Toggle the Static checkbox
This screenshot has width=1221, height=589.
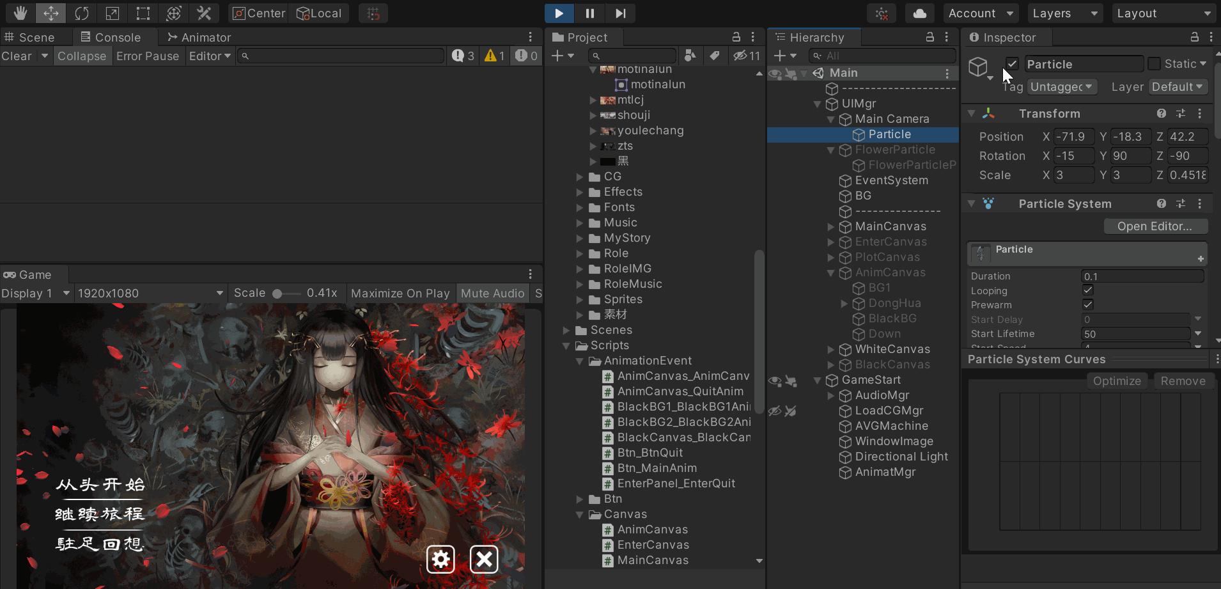click(1154, 63)
